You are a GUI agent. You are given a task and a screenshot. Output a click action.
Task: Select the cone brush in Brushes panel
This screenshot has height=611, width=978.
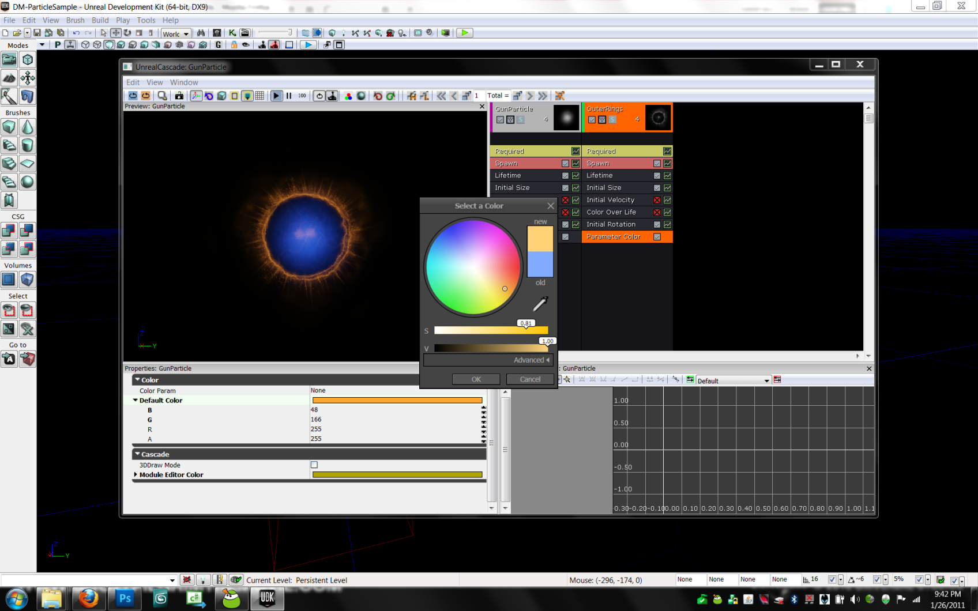[27, 127]
